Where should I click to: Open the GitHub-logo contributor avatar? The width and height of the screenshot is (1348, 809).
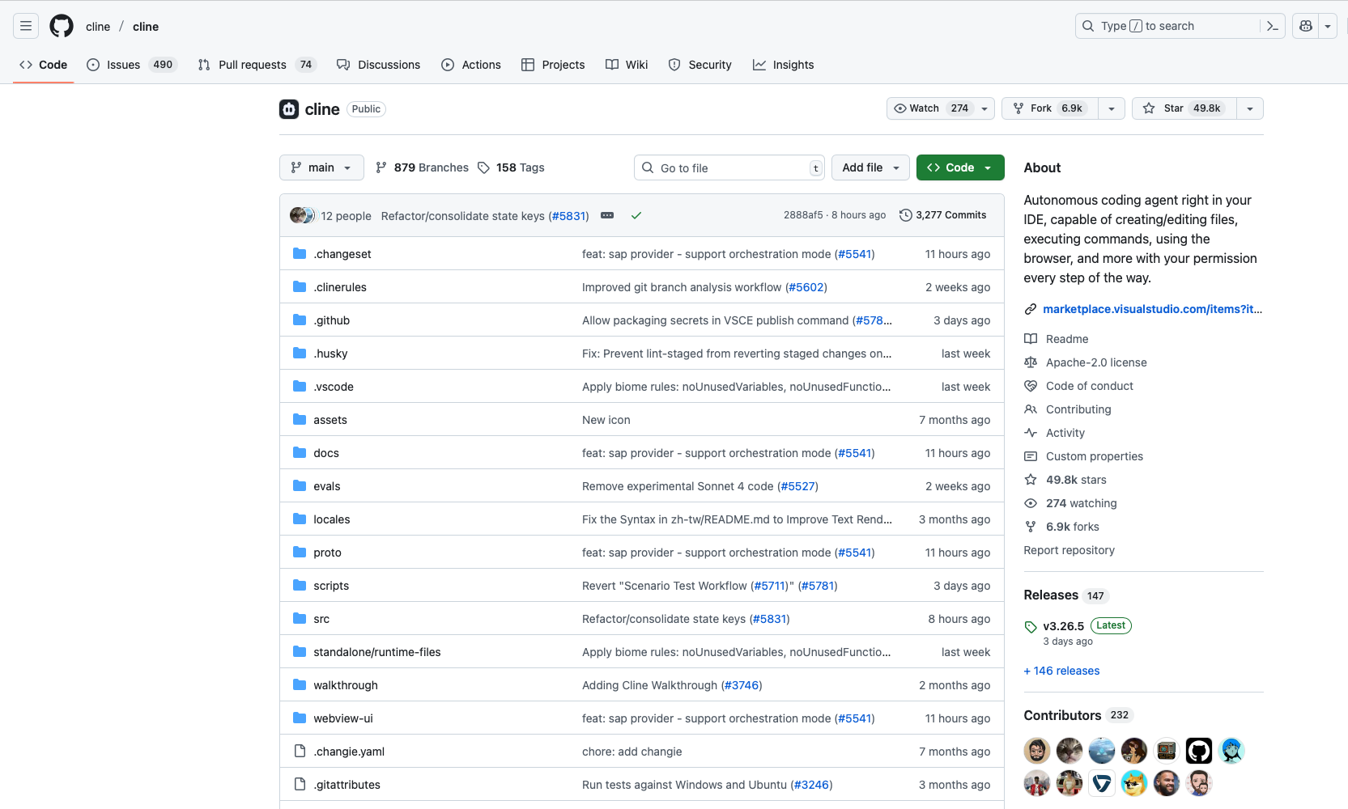[x=1199, y=751]
